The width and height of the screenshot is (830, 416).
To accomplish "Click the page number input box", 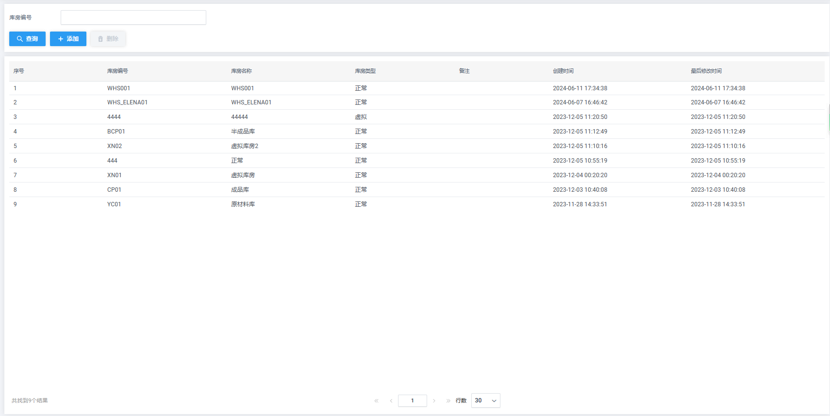I will (412, 401).
